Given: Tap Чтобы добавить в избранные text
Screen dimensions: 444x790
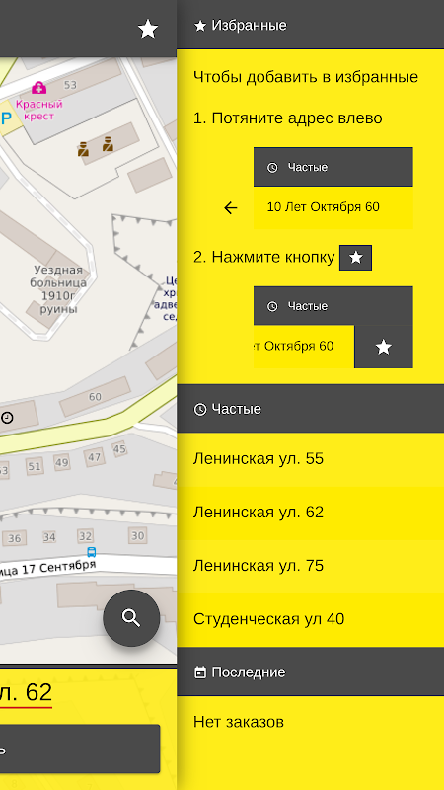Looking at the screenshot, I should (306, 78).
